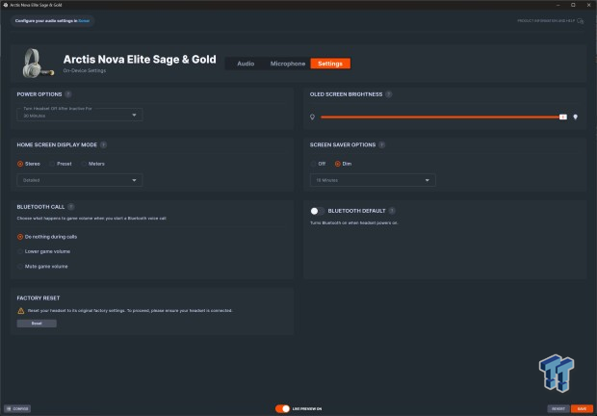Click the Bluetooth Call description text

coord(91,218)
